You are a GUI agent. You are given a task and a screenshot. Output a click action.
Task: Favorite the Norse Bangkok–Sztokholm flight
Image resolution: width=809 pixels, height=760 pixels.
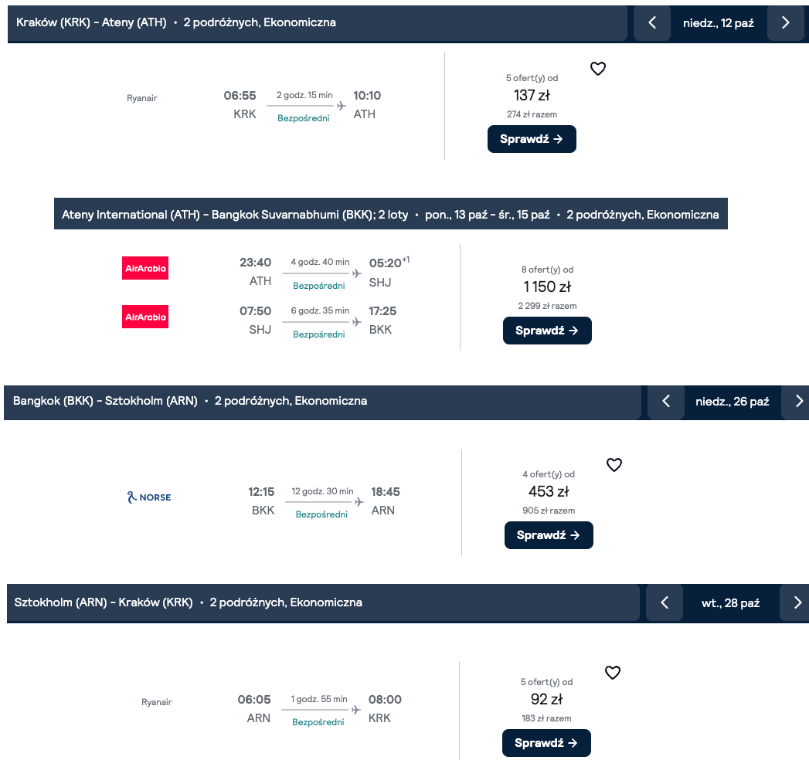(x=614, y=464)
